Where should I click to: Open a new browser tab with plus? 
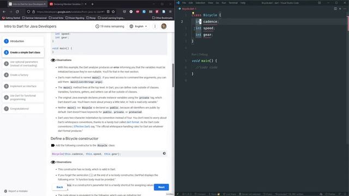[92, 4]
